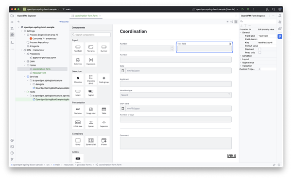Choose the Select component in the palette
The image size is (292, 179).
pyautogui.click(x=78, y=92)
